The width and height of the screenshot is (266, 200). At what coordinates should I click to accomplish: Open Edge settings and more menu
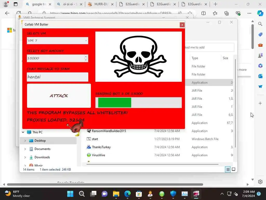[249, 13]
